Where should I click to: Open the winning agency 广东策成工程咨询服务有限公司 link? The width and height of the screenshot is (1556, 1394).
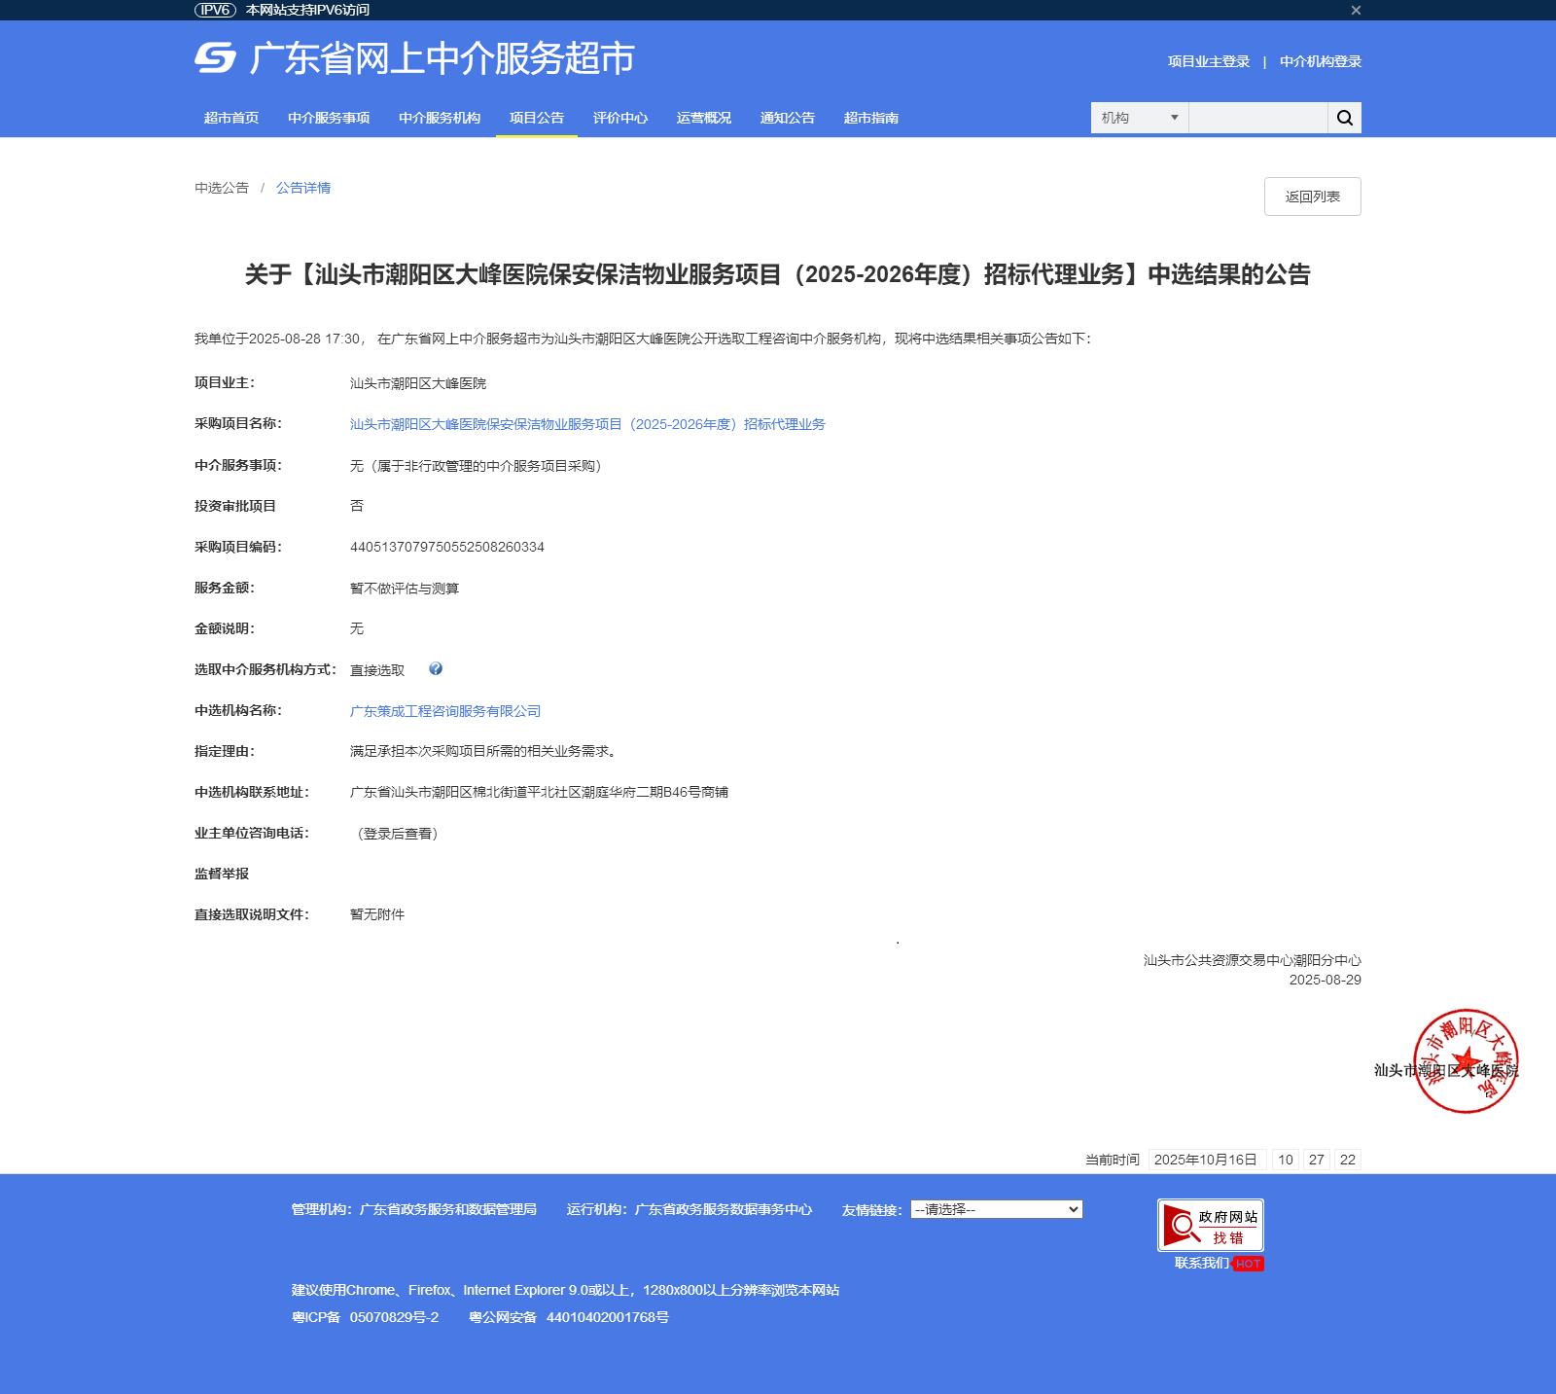[x=445, y=711]
